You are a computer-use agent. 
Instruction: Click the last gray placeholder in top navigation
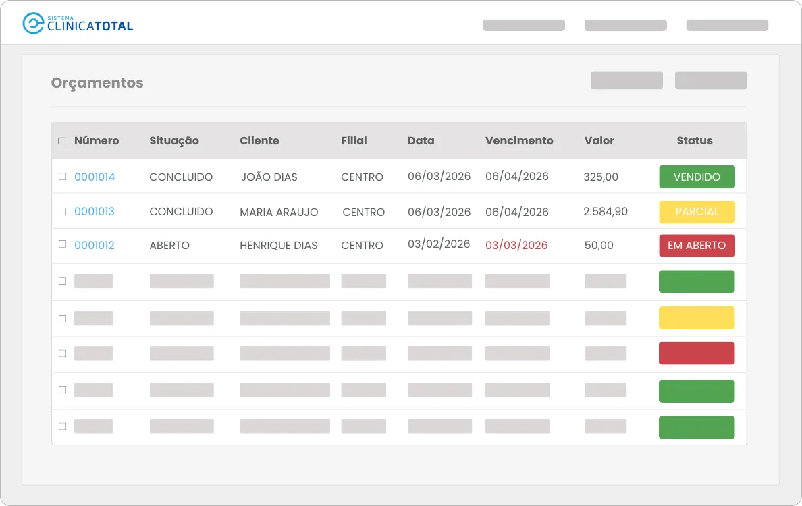click(727, 25)
